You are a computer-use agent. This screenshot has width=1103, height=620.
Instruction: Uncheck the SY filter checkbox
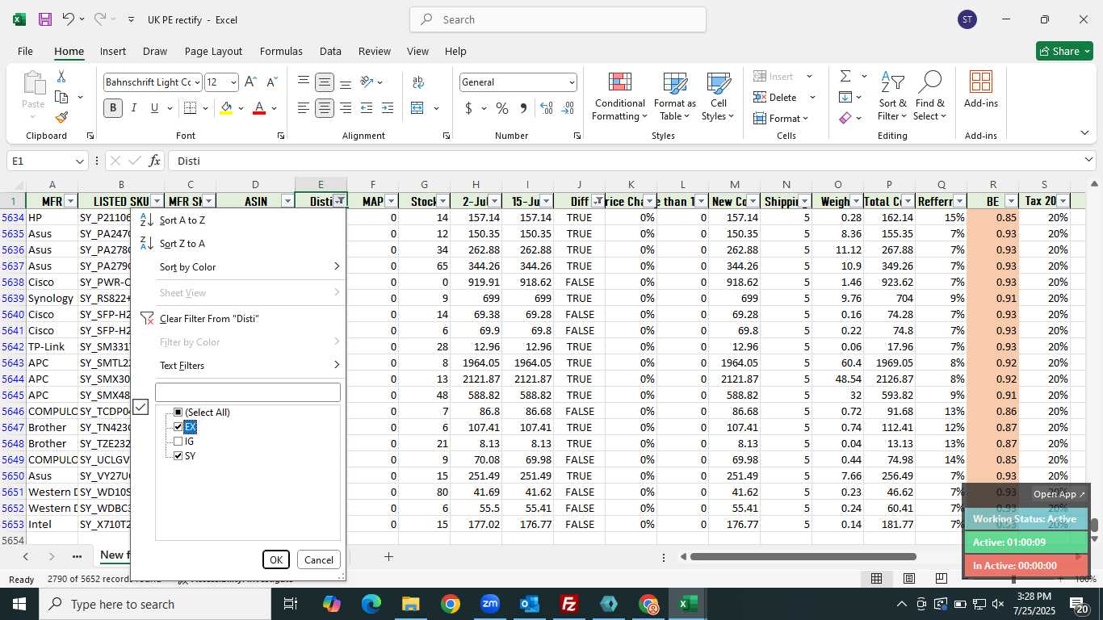click(178, 456)
